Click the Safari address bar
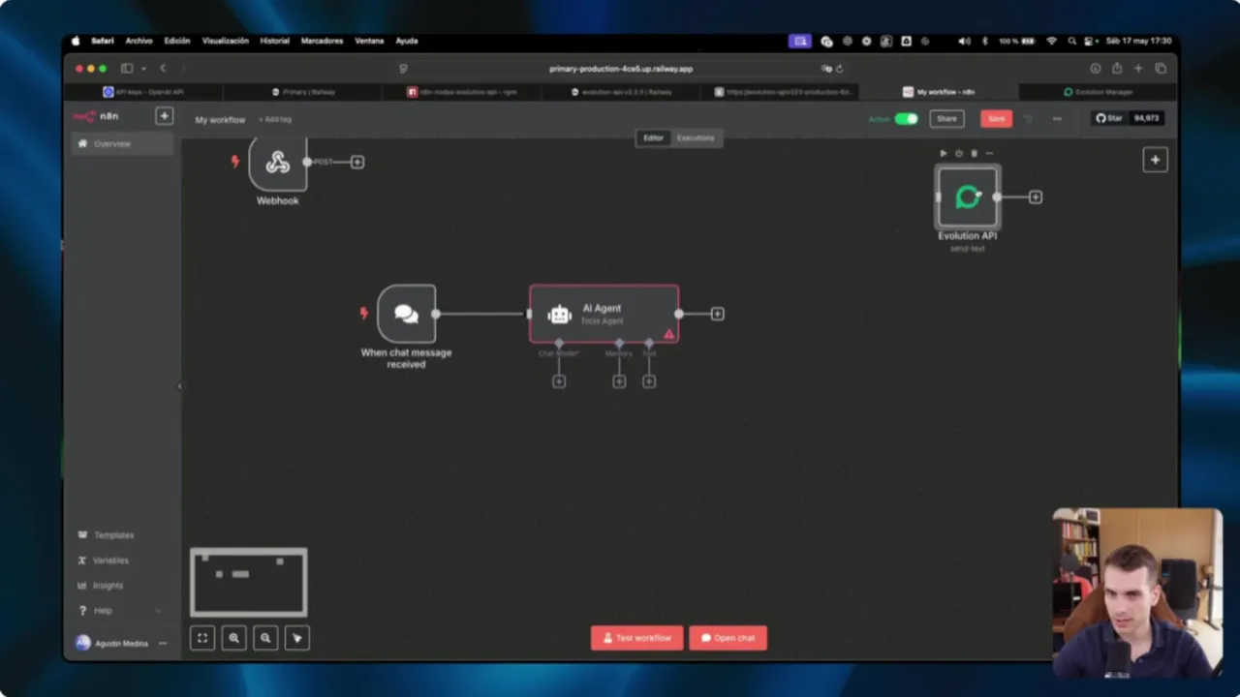The height and width of the screenshot is (697, 1240). tap(620, 69)
